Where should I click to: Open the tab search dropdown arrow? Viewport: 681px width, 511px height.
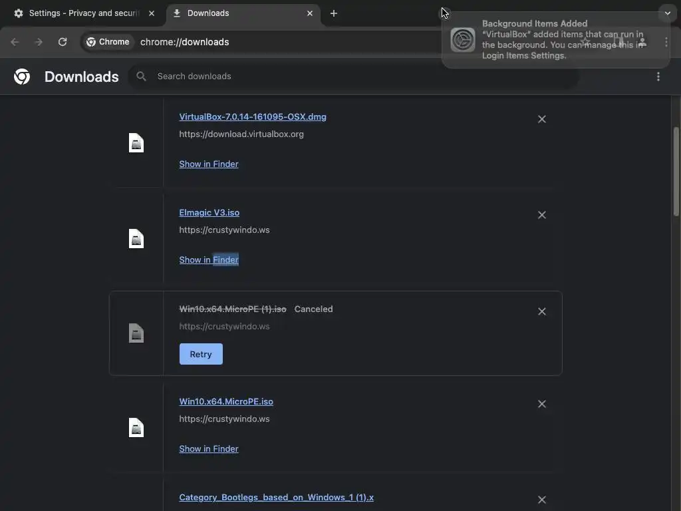click(x=668, y=13)
